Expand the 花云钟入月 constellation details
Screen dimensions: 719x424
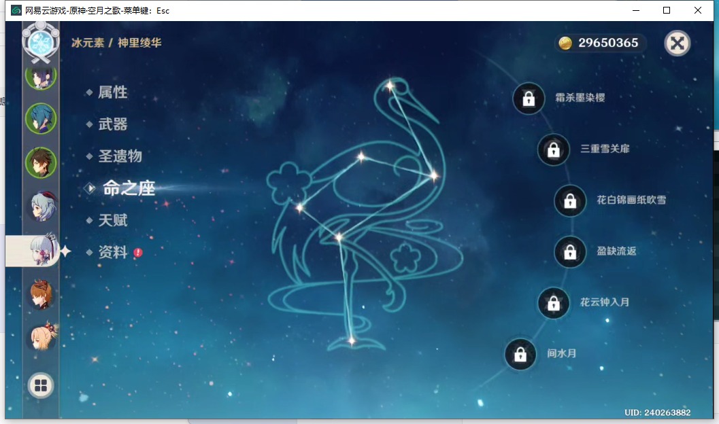pos(553,303)
